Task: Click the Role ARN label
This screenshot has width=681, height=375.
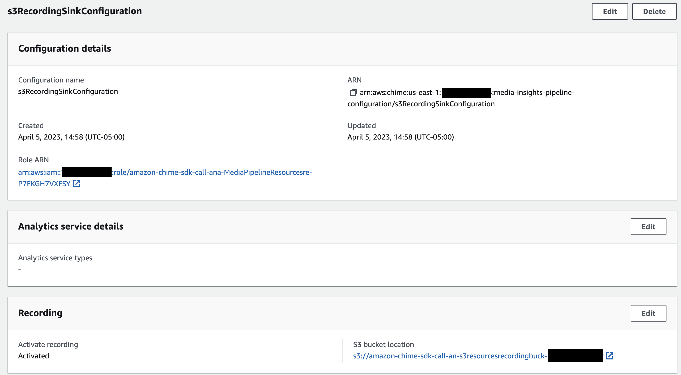Action: (33, 160)
